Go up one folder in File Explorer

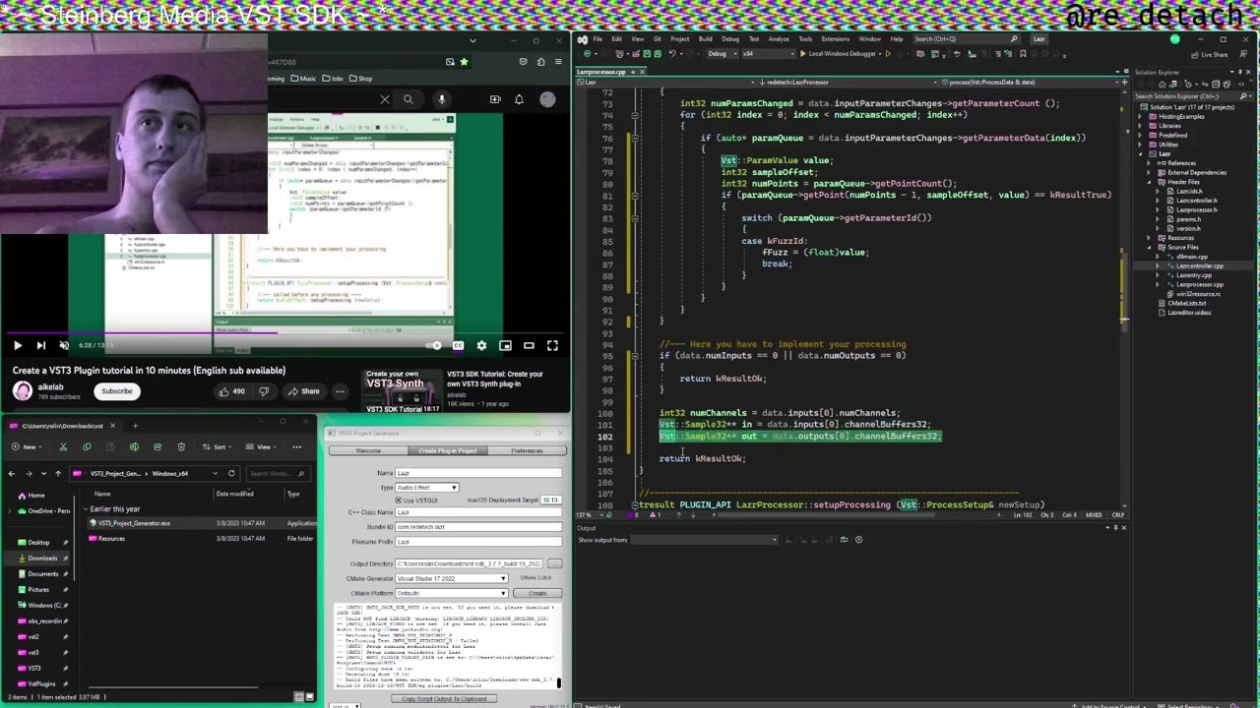pyautogui.click(x=57, y=473)
